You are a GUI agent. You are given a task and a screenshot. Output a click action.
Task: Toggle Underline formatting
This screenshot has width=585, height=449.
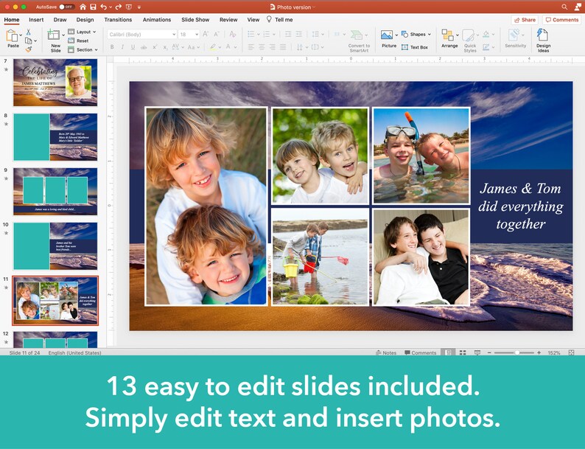click(x=133, y=47)
